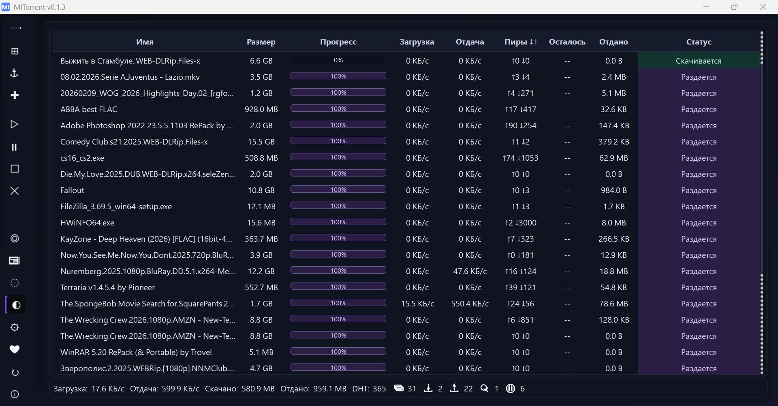778x406 pixels.
Task: Click the heart icon in the sidebar
Action: pyautogui.click(x=15, y=349)
